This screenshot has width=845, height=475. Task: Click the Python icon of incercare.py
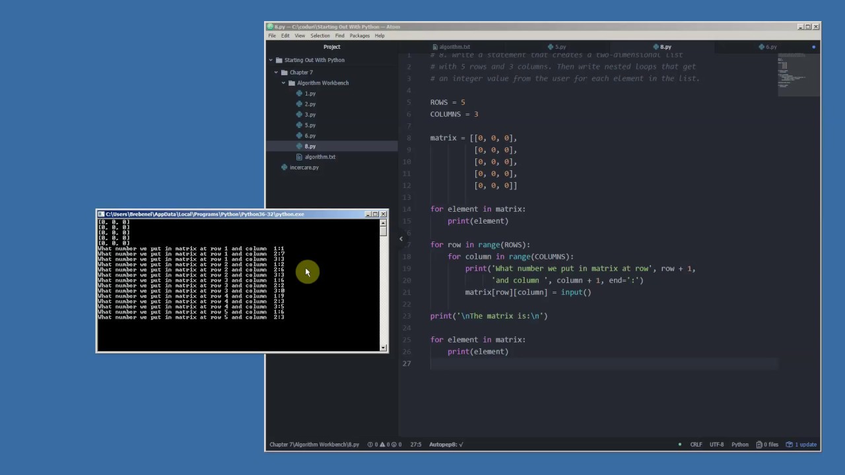[285, 168]
